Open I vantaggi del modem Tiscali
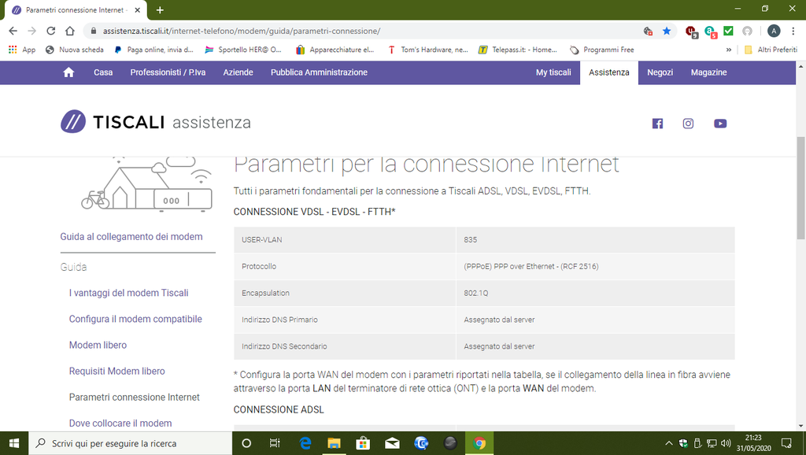 pyautogui.click(x=128, y=293)
